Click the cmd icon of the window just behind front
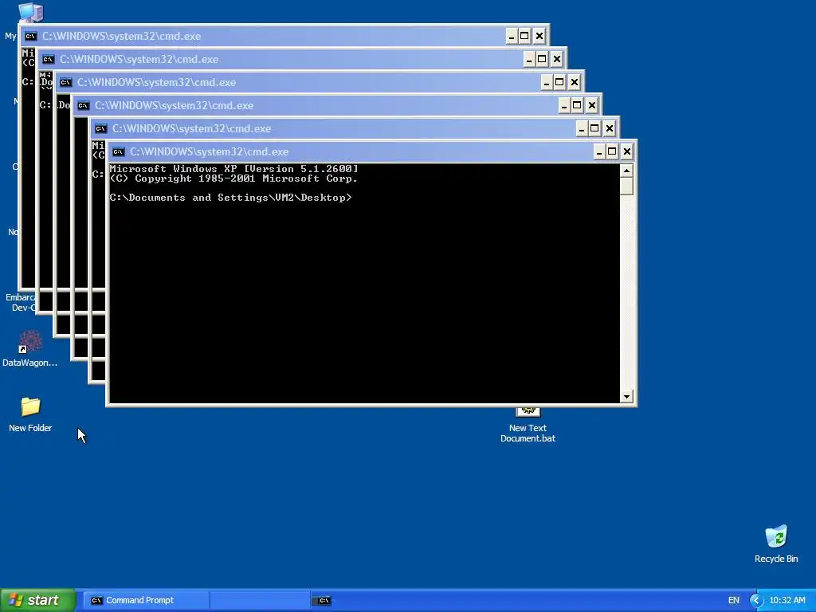The image size is (816, 612). click(x=101, y=128)
